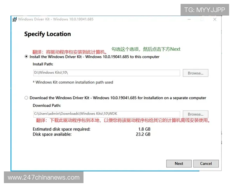Click the Download Path label
Image resolution: width=233 pixels, height=187 pixels.
(47, 105)
